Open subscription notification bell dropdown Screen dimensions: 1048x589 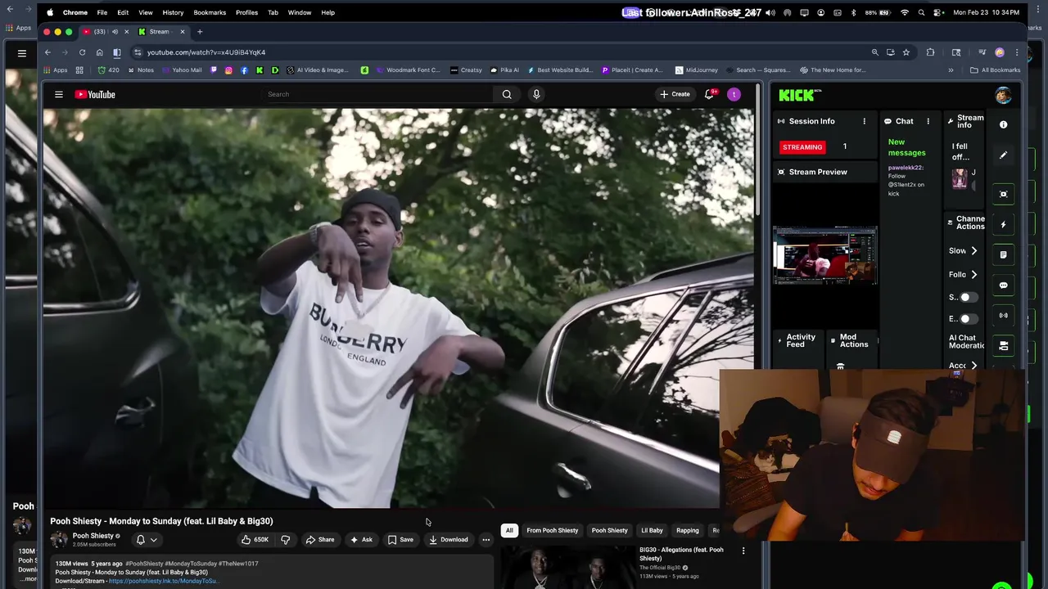coord(146,540)
